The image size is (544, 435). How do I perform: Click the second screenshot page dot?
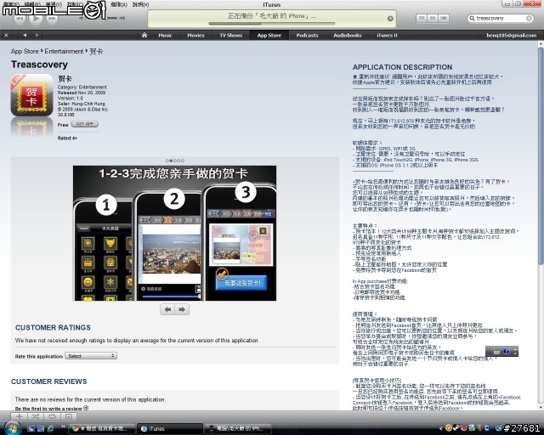point(171,161)
